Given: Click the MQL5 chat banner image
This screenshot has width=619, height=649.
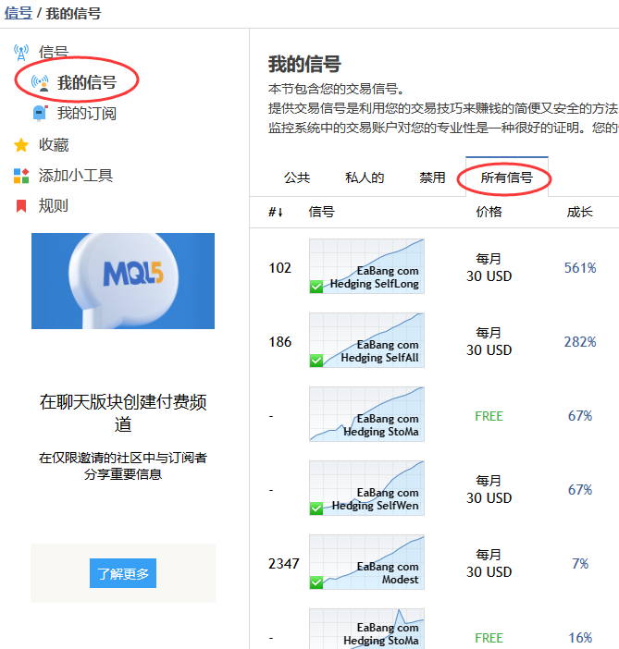Looking at the screenshot, I should pyautogui.click(x=123, y=281).
